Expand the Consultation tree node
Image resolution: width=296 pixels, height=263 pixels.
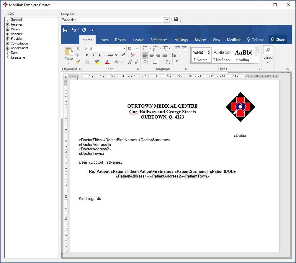pos(8,43)
